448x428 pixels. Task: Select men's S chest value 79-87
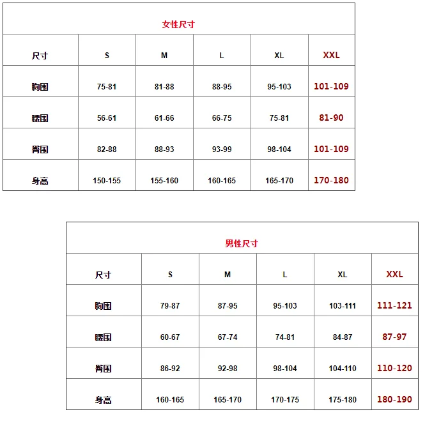point(170,306)
